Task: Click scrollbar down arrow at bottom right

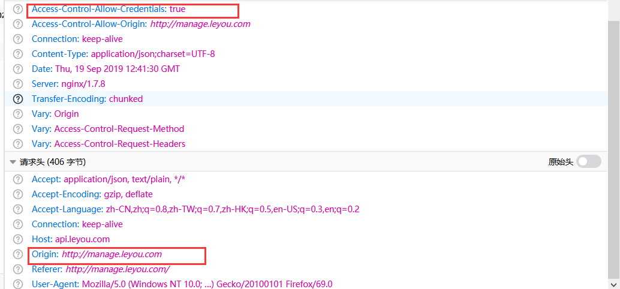Action: coord(613,284)
